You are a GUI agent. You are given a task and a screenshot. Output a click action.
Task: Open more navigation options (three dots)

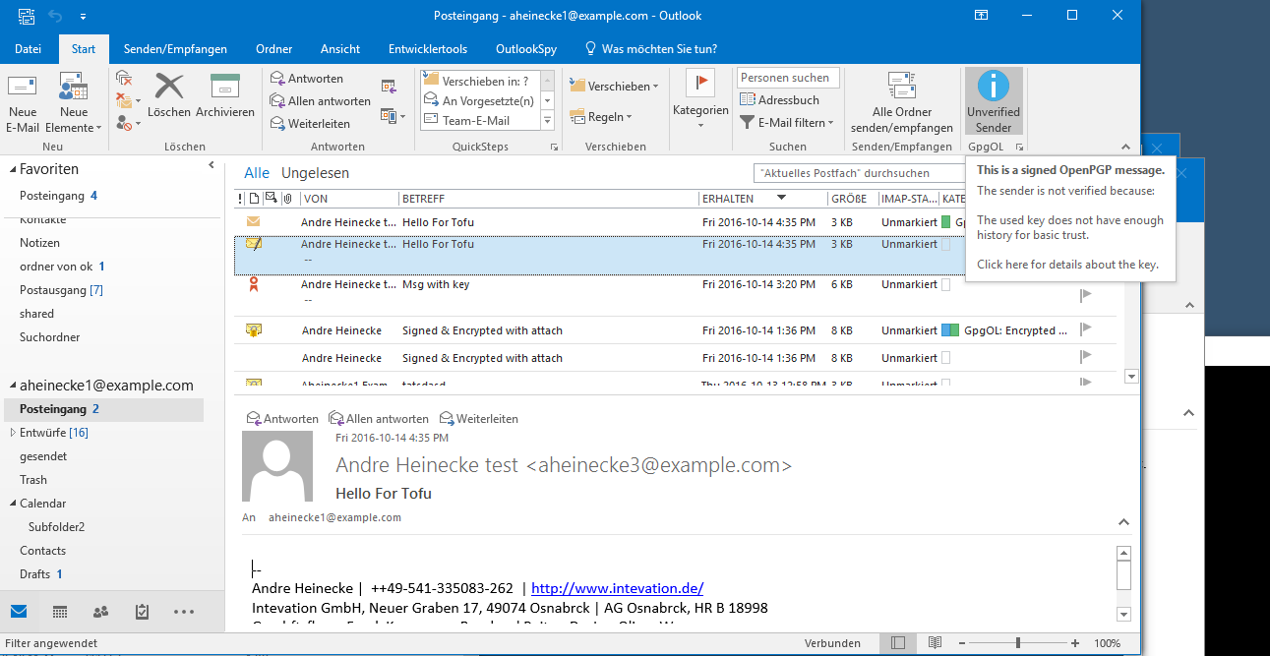pyautogui.click(x=184, y=612)
